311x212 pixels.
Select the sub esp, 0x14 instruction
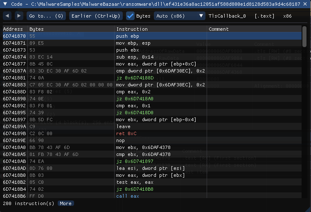(x=135, y=57)
